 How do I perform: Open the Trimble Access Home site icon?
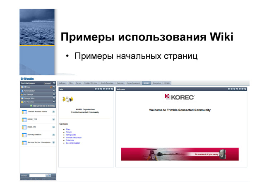[x=24, y=112]
